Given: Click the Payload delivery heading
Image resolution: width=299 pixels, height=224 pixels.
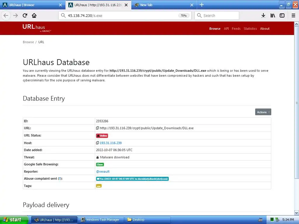Looking at the screenshot, I should pos(46,205).
